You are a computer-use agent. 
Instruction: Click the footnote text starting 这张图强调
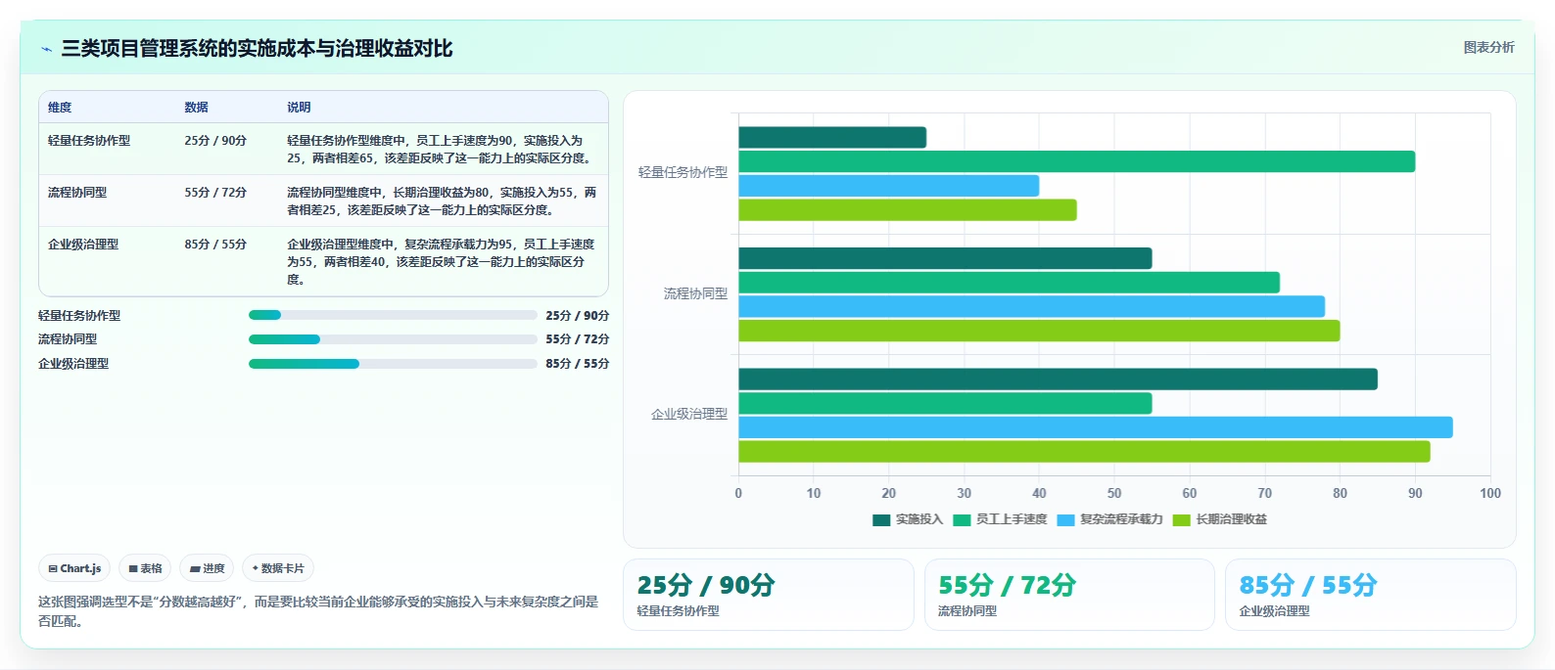[318, 611]
